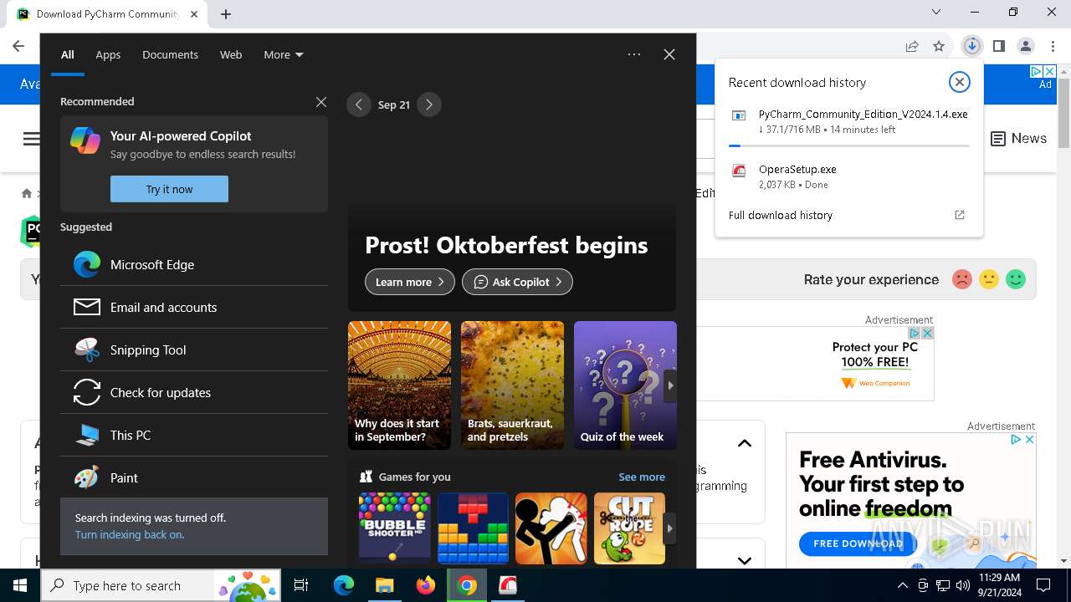Screen dimensions: 1071x602
Task: Open the Cut the Rope game tile
Action: pos(629,528)
